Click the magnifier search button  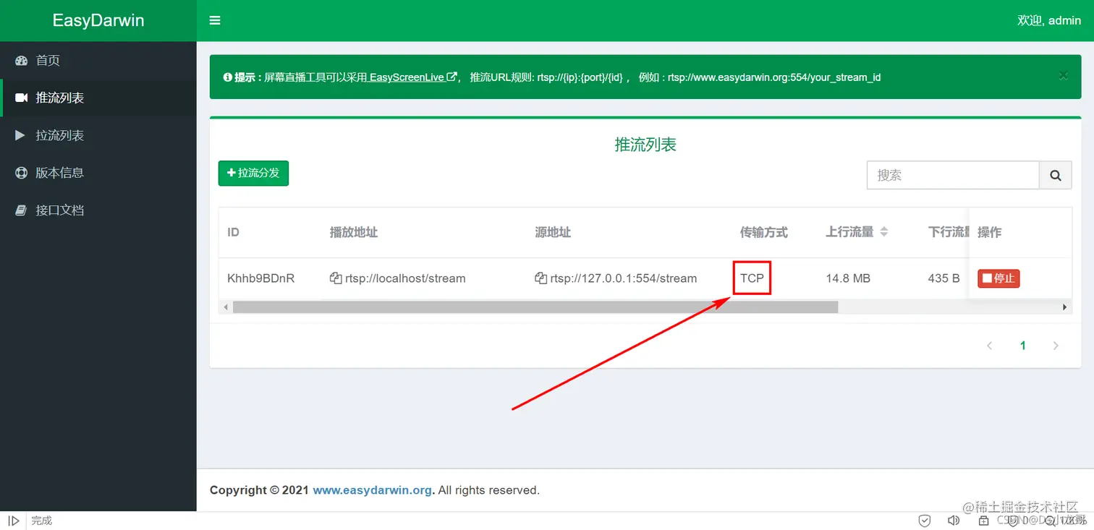pyautogui.click(x=1056, y=175)
